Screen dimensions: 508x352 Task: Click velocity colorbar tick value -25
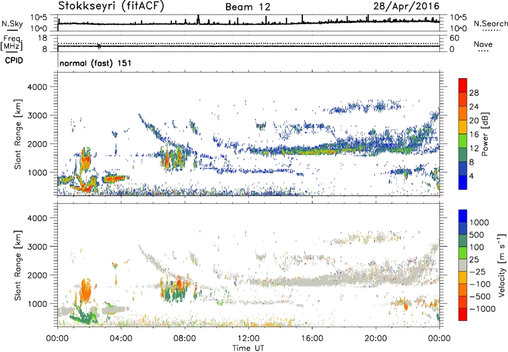point(478,271)
